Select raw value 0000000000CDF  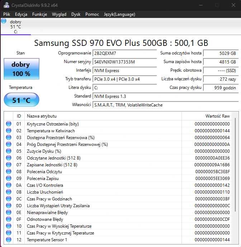coord(212,219)
